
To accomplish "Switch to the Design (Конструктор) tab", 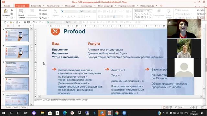I will [x=53, y=6].
